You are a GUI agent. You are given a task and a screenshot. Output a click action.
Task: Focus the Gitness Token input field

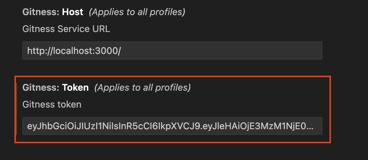point(172,126)
